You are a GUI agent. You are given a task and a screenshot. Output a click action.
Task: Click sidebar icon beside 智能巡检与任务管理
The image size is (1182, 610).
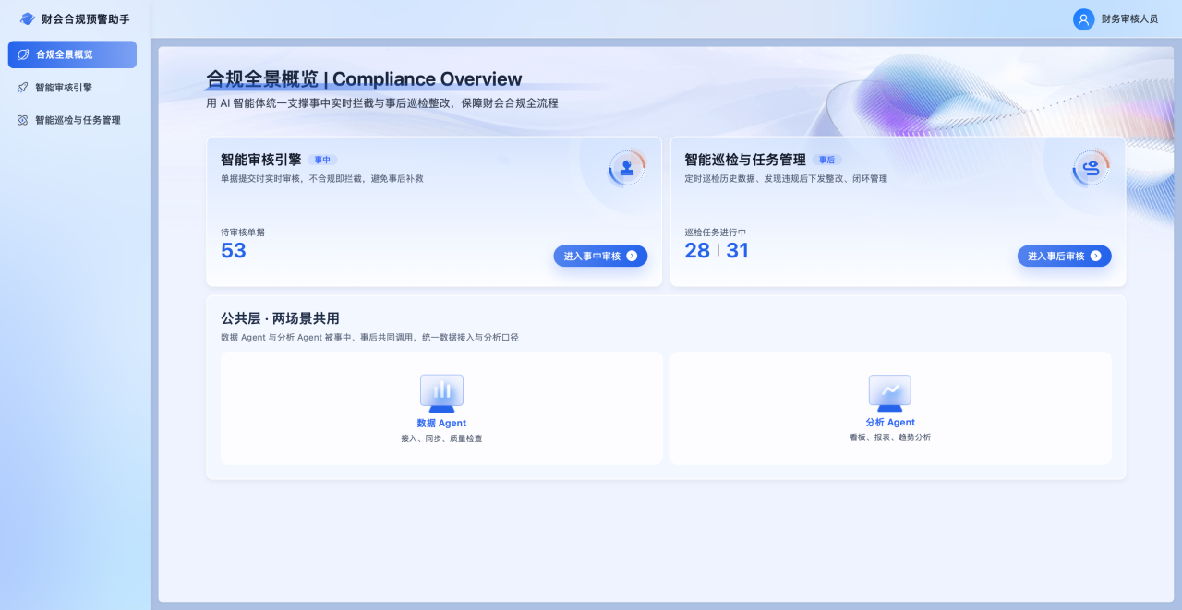click(23, 120)
